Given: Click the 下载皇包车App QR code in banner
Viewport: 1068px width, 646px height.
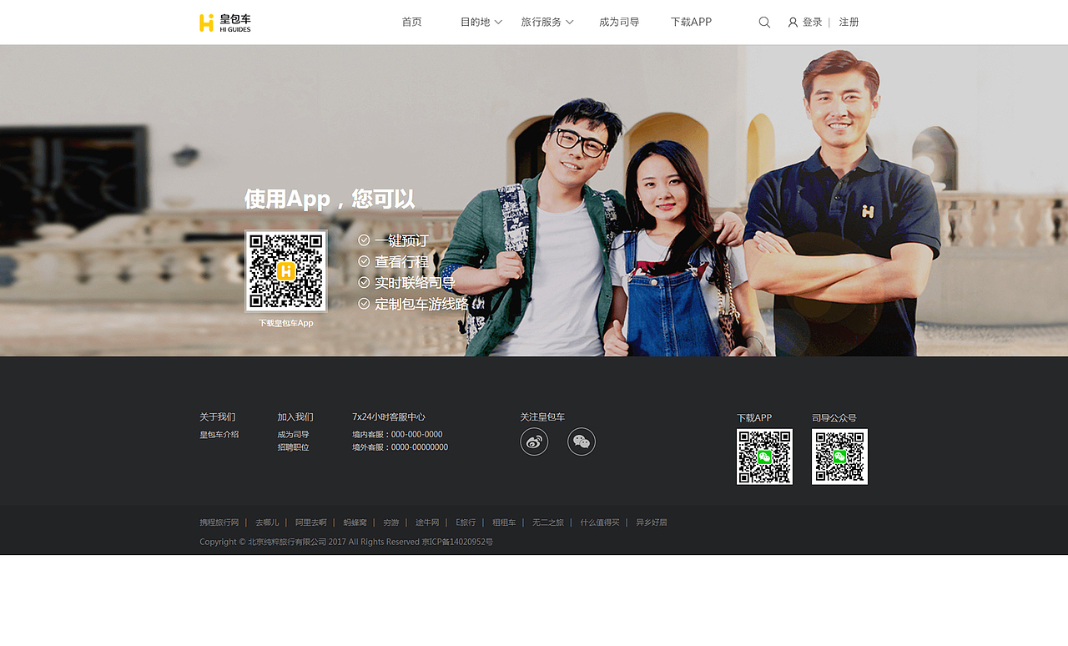Looking at the screenshot, I should tap(285, 270).
